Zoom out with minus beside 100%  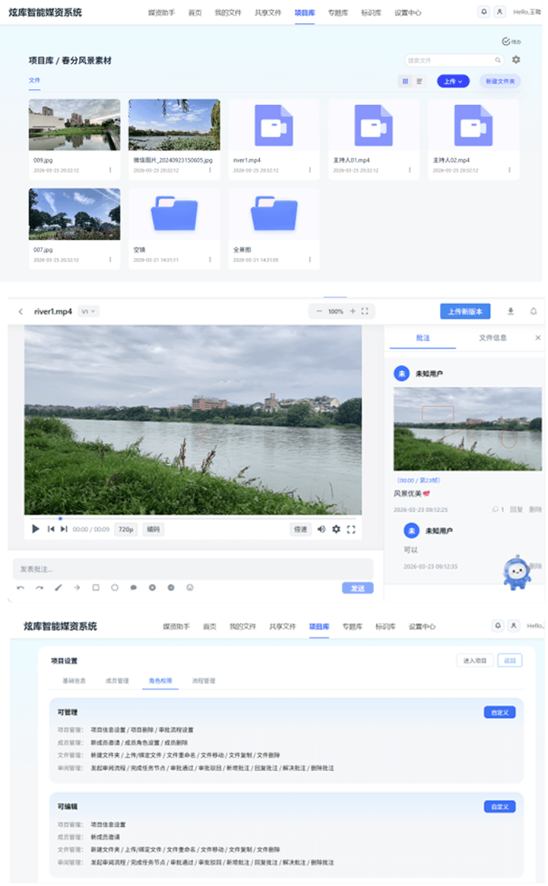[318, 311]
